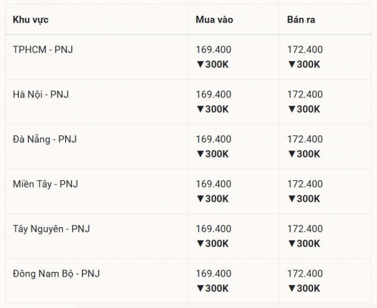
Task: Click the down arrow in Đông Nam Bộ buy price
Action: (200, 288)
